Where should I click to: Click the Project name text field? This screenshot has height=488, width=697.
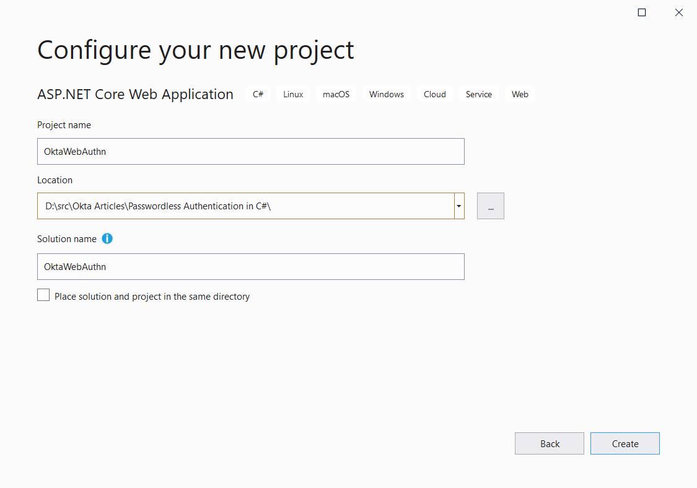coord(250,152)
